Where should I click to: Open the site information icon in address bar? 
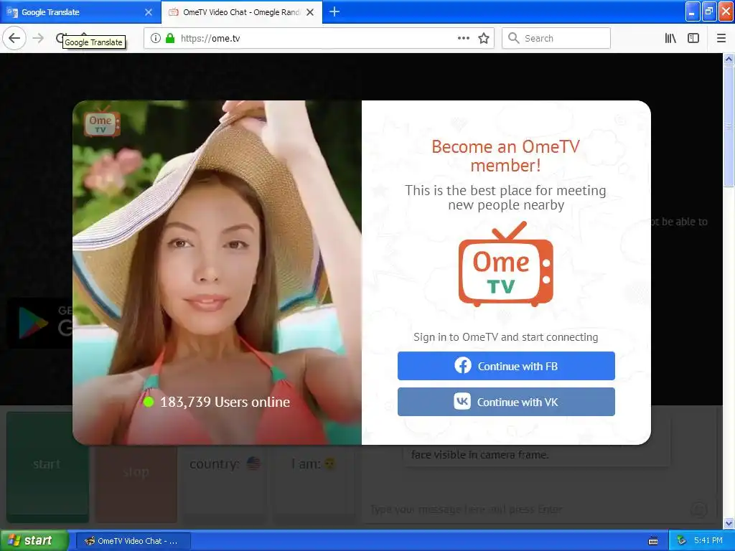[x=156, y=39]
